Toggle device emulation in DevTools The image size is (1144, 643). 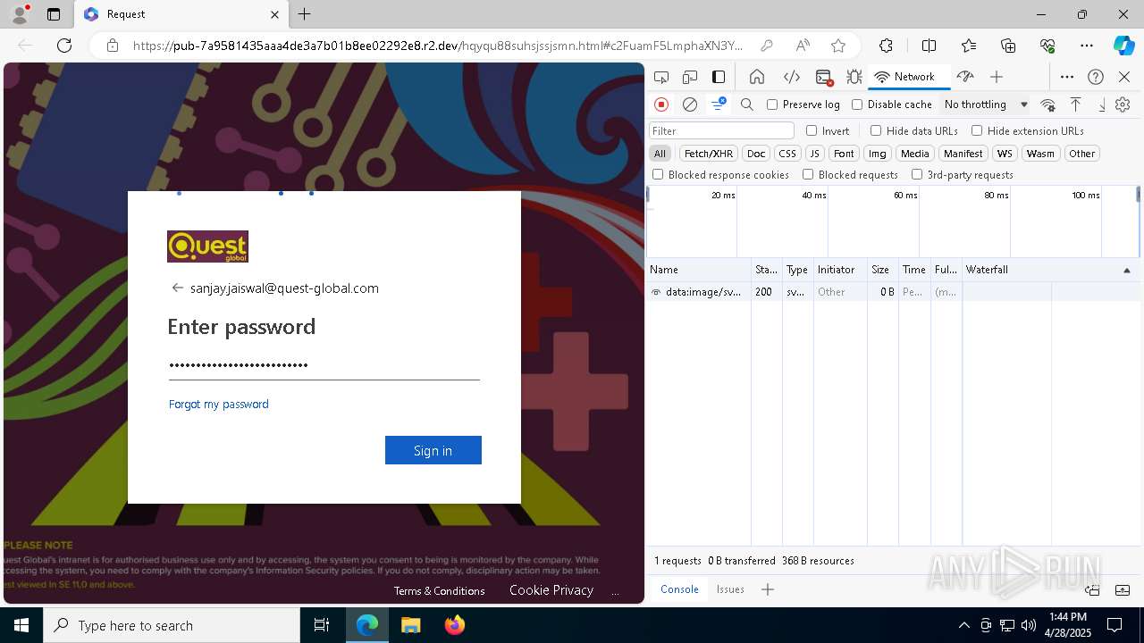[x=690, y=77]
